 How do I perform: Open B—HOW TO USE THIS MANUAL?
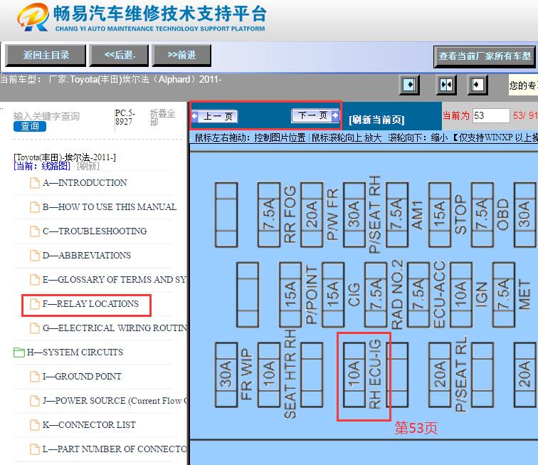[110, 207]
